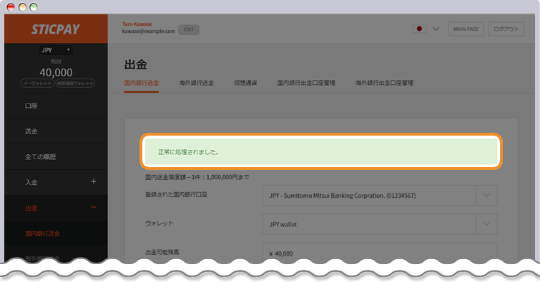This screenshot has width=540, height=282.
Task: Open the JPY wallet dropdown
Action: click(x=380, y=224)
